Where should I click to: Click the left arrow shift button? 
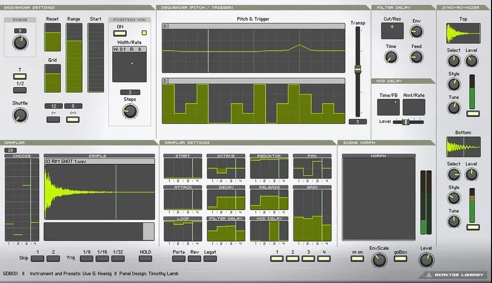53,119
